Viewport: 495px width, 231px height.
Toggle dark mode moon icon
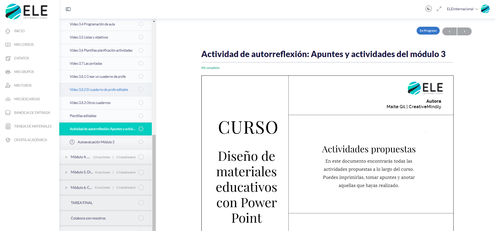pyautogui.click(x=428, y=9)
